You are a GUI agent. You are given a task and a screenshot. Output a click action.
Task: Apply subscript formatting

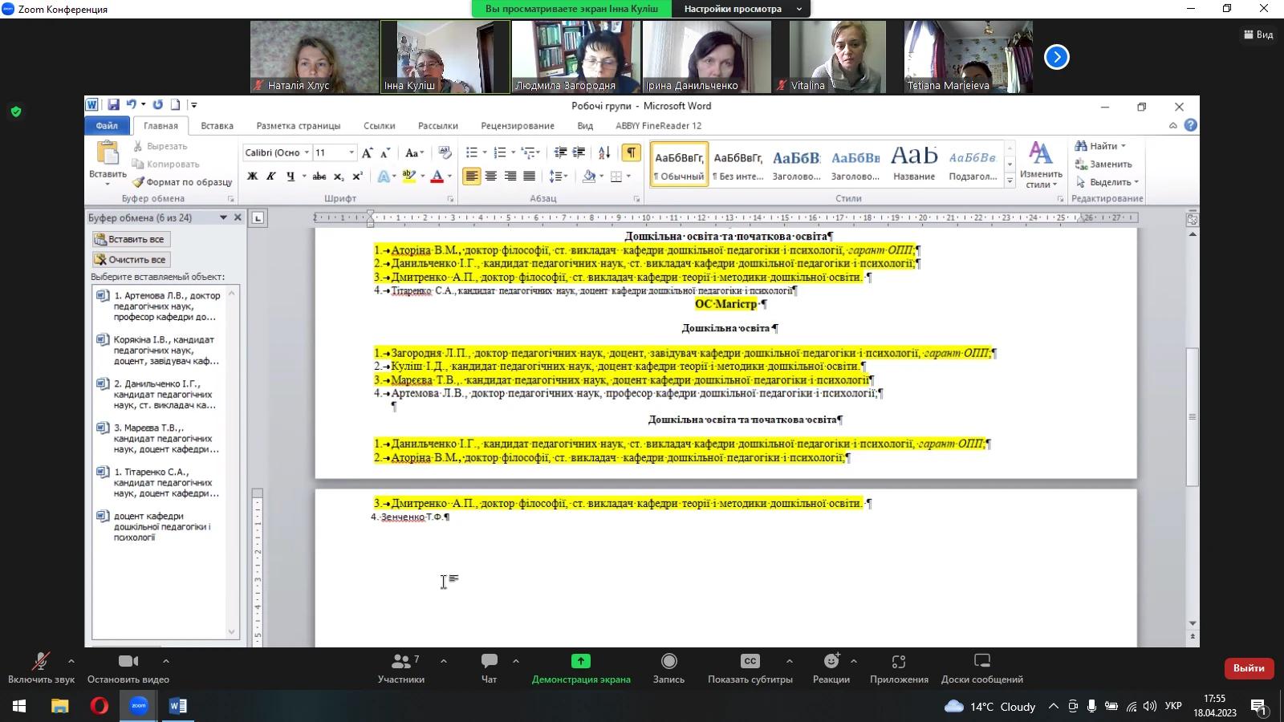339,176
